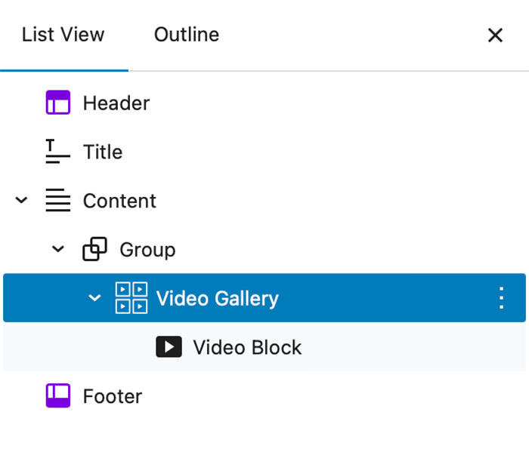Image resolution: width=529 pixels, height=449 pixels.
Task: Collapse the Content block chevron
Action: (22, 201)
